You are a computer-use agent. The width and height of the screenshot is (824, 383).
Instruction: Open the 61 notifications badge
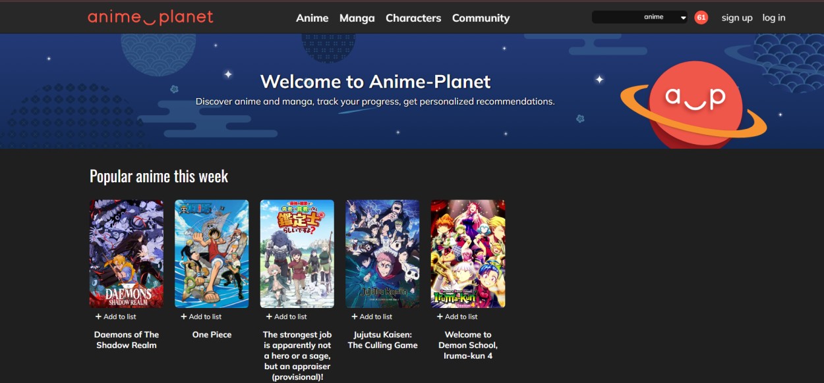tap(701, 17)
